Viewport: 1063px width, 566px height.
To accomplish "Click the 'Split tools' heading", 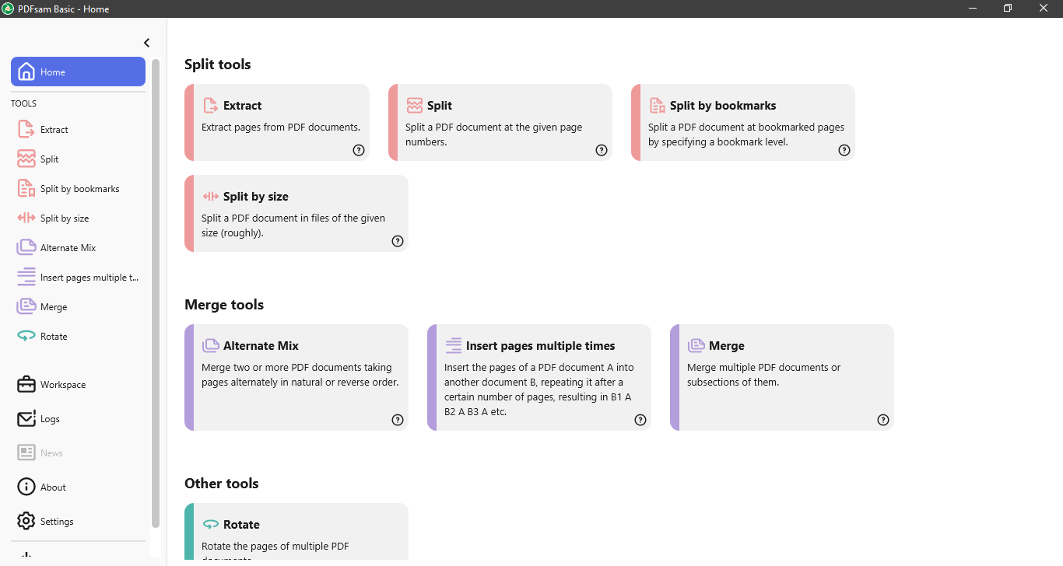I will click(218, 65).
